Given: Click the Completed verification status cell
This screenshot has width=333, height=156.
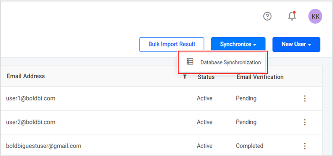Looking at the screenshot, I should pos(250,146).
